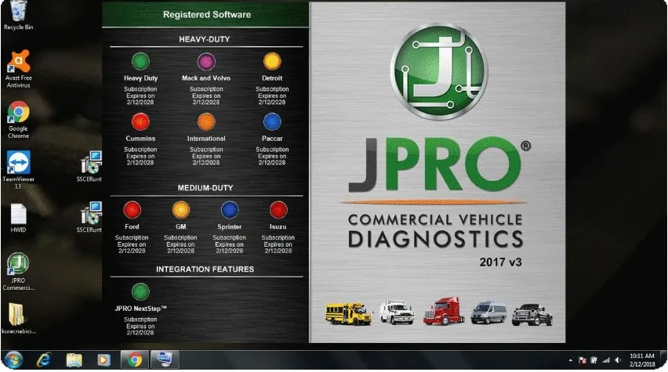
Task: Click the green Heavy Duty indicator
Action: click(x=140, y=62)
